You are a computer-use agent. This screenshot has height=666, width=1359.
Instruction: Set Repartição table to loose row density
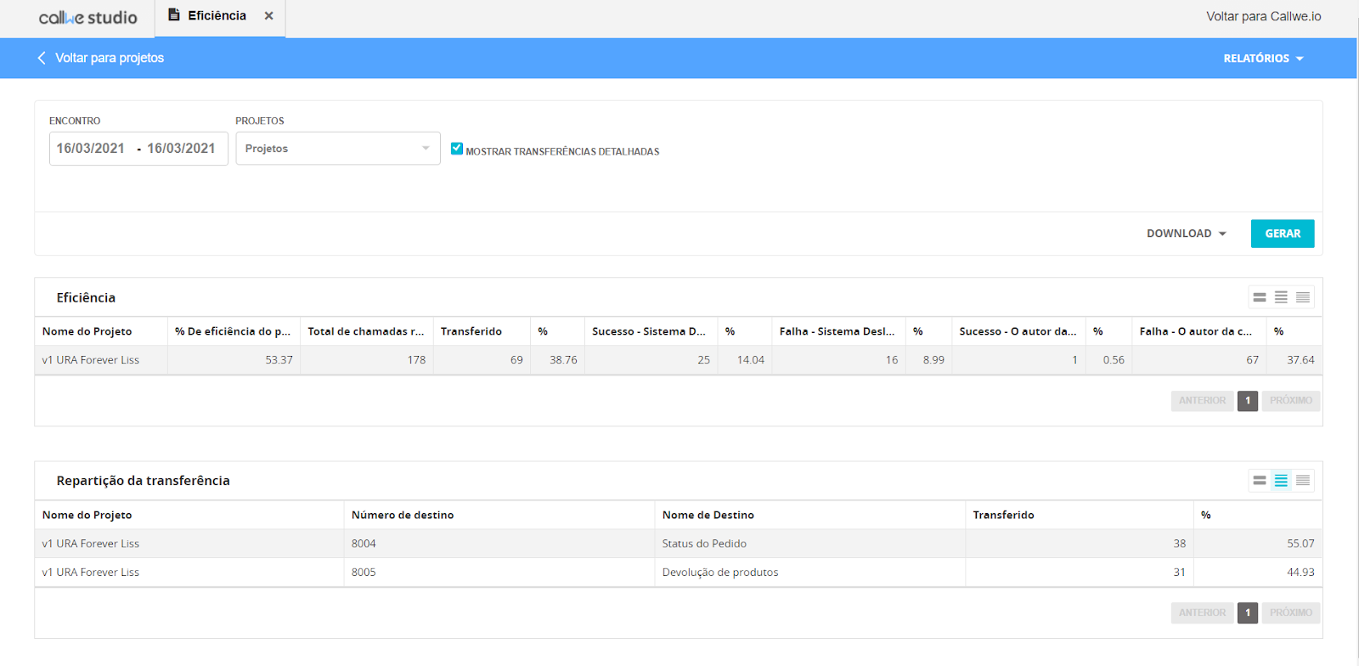[x=1260, y=481]
